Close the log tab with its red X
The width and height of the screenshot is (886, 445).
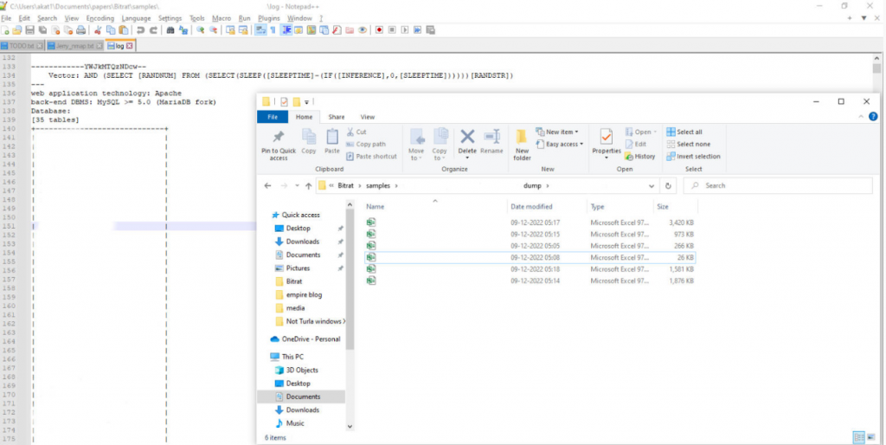130,46
